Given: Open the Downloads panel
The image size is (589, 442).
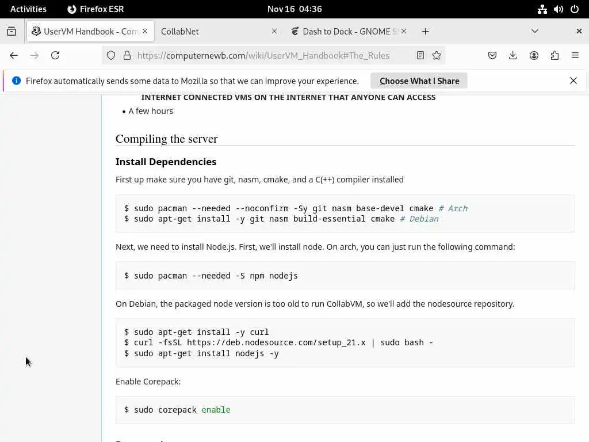Looking at the screenshot, I should point(513,55).
